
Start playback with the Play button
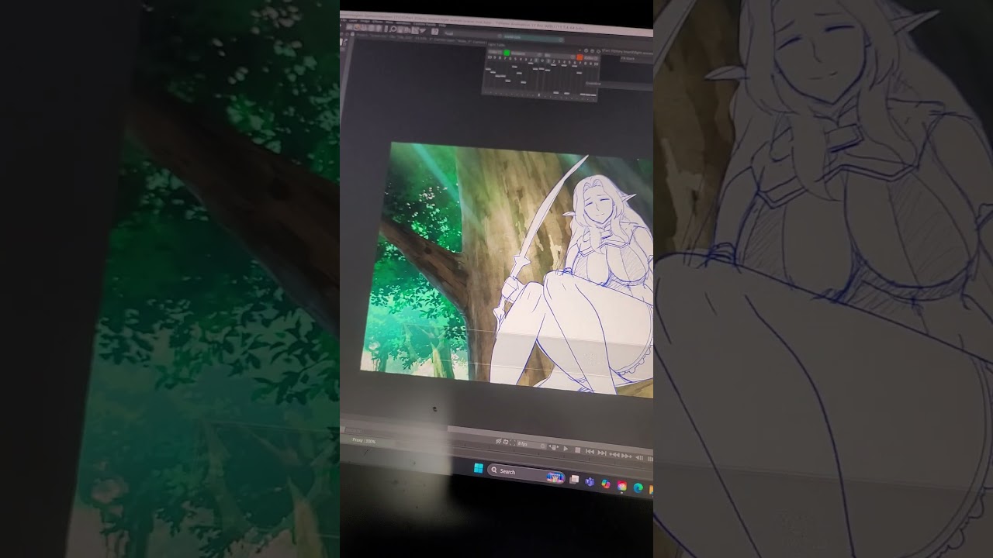pos(566,449)
